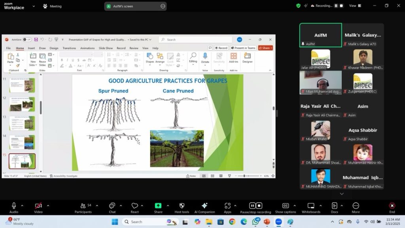405x228 pixels.
Task: Click the Present in Teams button
Action: [x=242, y=48]
